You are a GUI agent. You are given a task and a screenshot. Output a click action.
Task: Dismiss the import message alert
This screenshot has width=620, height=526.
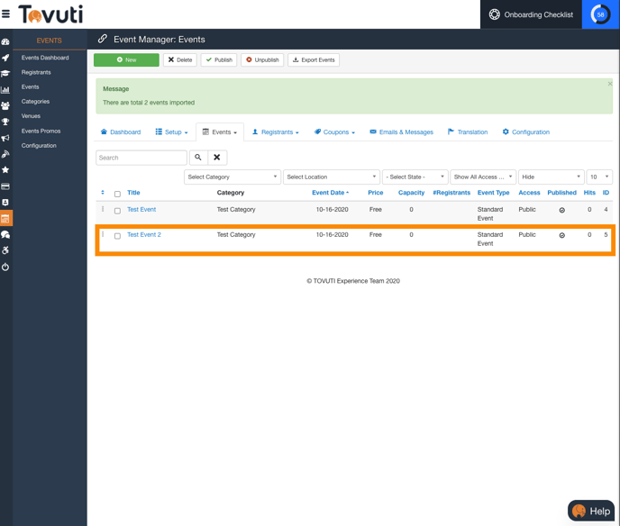coord(609,84)
